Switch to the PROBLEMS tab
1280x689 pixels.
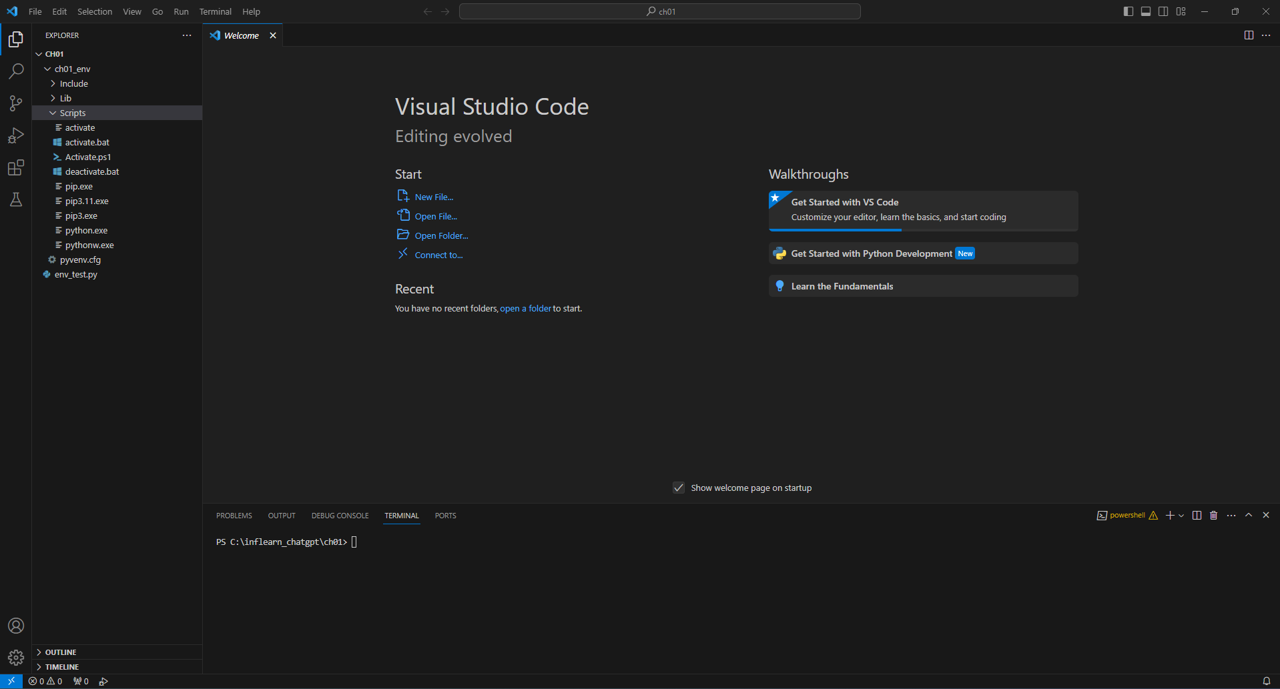pos(234,516)
